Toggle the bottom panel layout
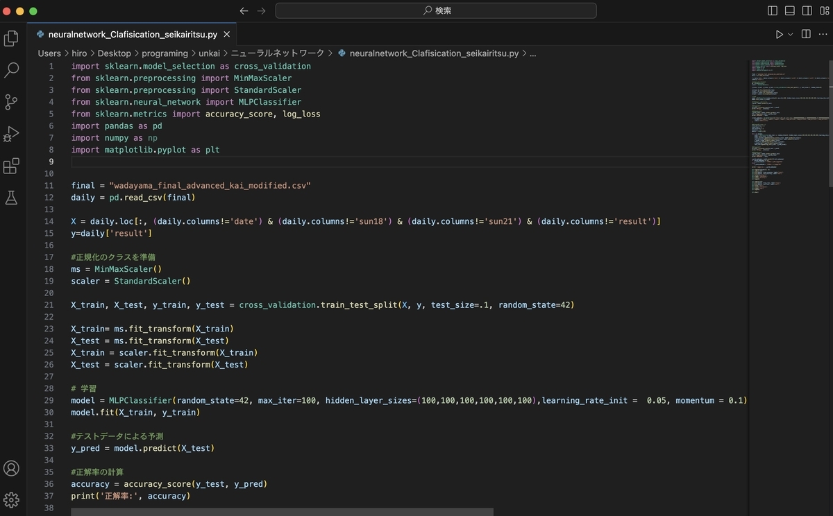 coord(790,11)
